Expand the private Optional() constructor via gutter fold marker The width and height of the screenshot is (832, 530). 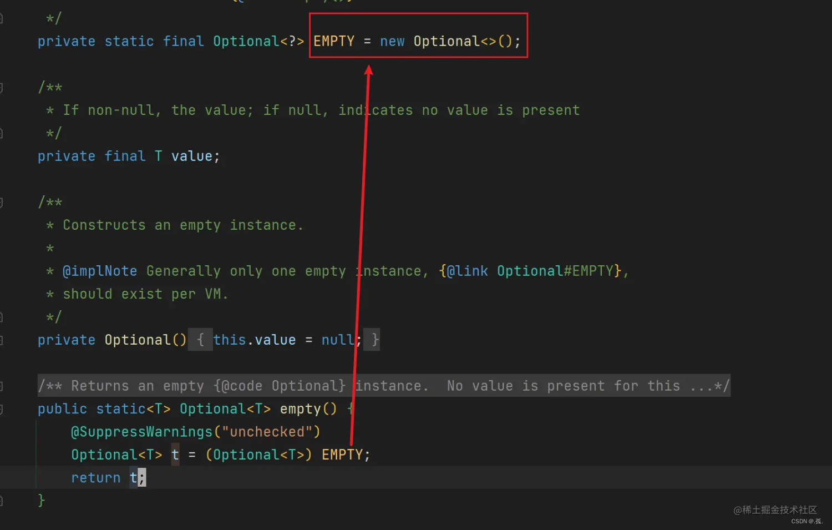point(1,340)
